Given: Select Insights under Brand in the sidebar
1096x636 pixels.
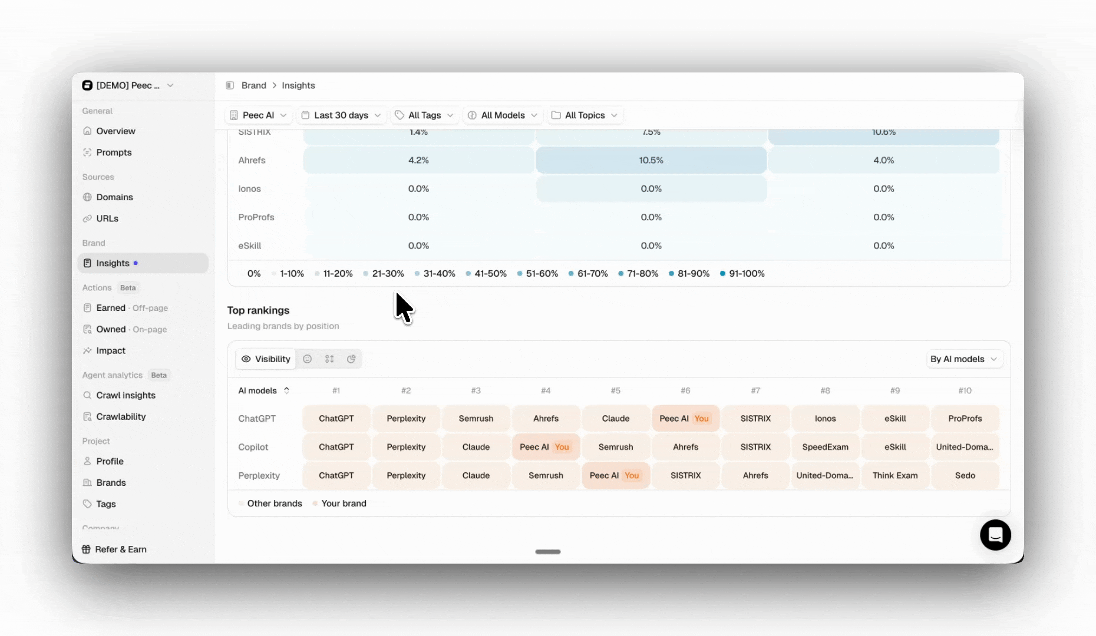Looking at the screenshot, I should (x=143, y=263).
